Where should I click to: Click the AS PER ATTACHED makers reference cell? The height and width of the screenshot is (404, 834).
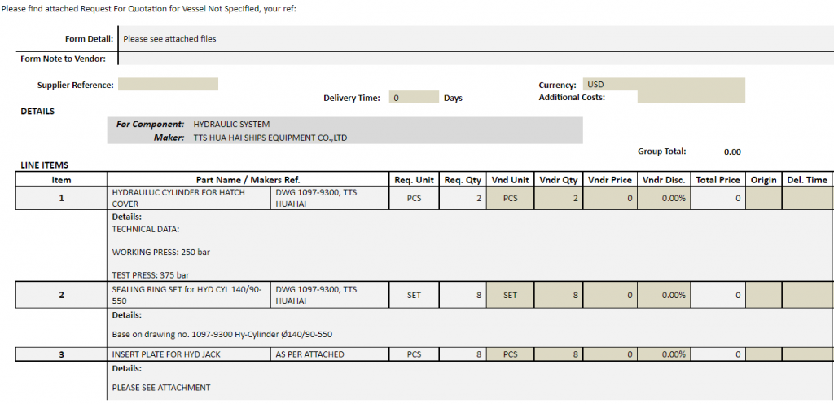330,354
